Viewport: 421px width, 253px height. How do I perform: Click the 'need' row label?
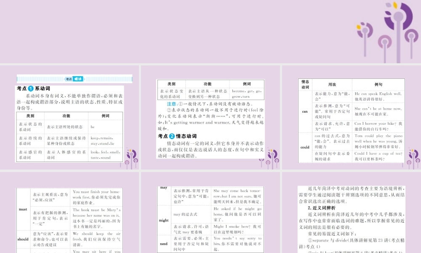(x=164, y=244)
